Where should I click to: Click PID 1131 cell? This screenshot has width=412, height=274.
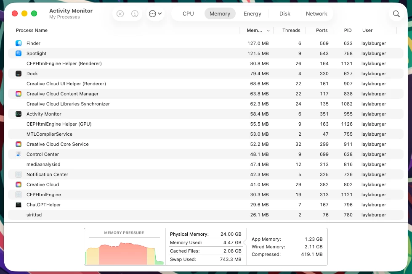click(x=347, y=63)
